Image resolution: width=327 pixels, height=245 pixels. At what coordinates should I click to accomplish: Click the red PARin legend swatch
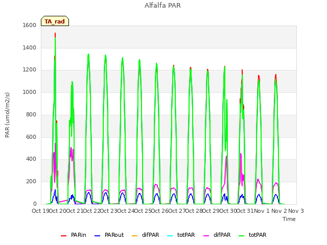coord(63,236)
